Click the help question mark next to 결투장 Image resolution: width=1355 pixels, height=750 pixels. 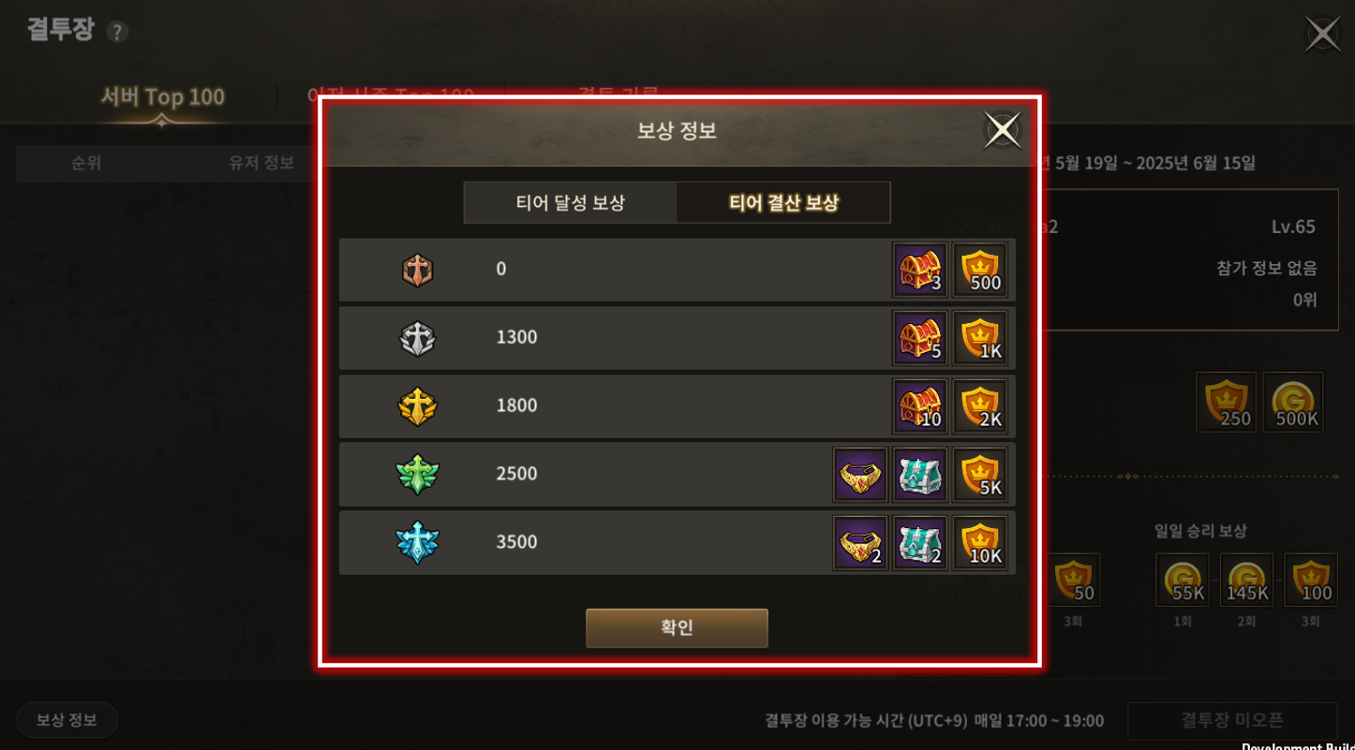point(117,32)
